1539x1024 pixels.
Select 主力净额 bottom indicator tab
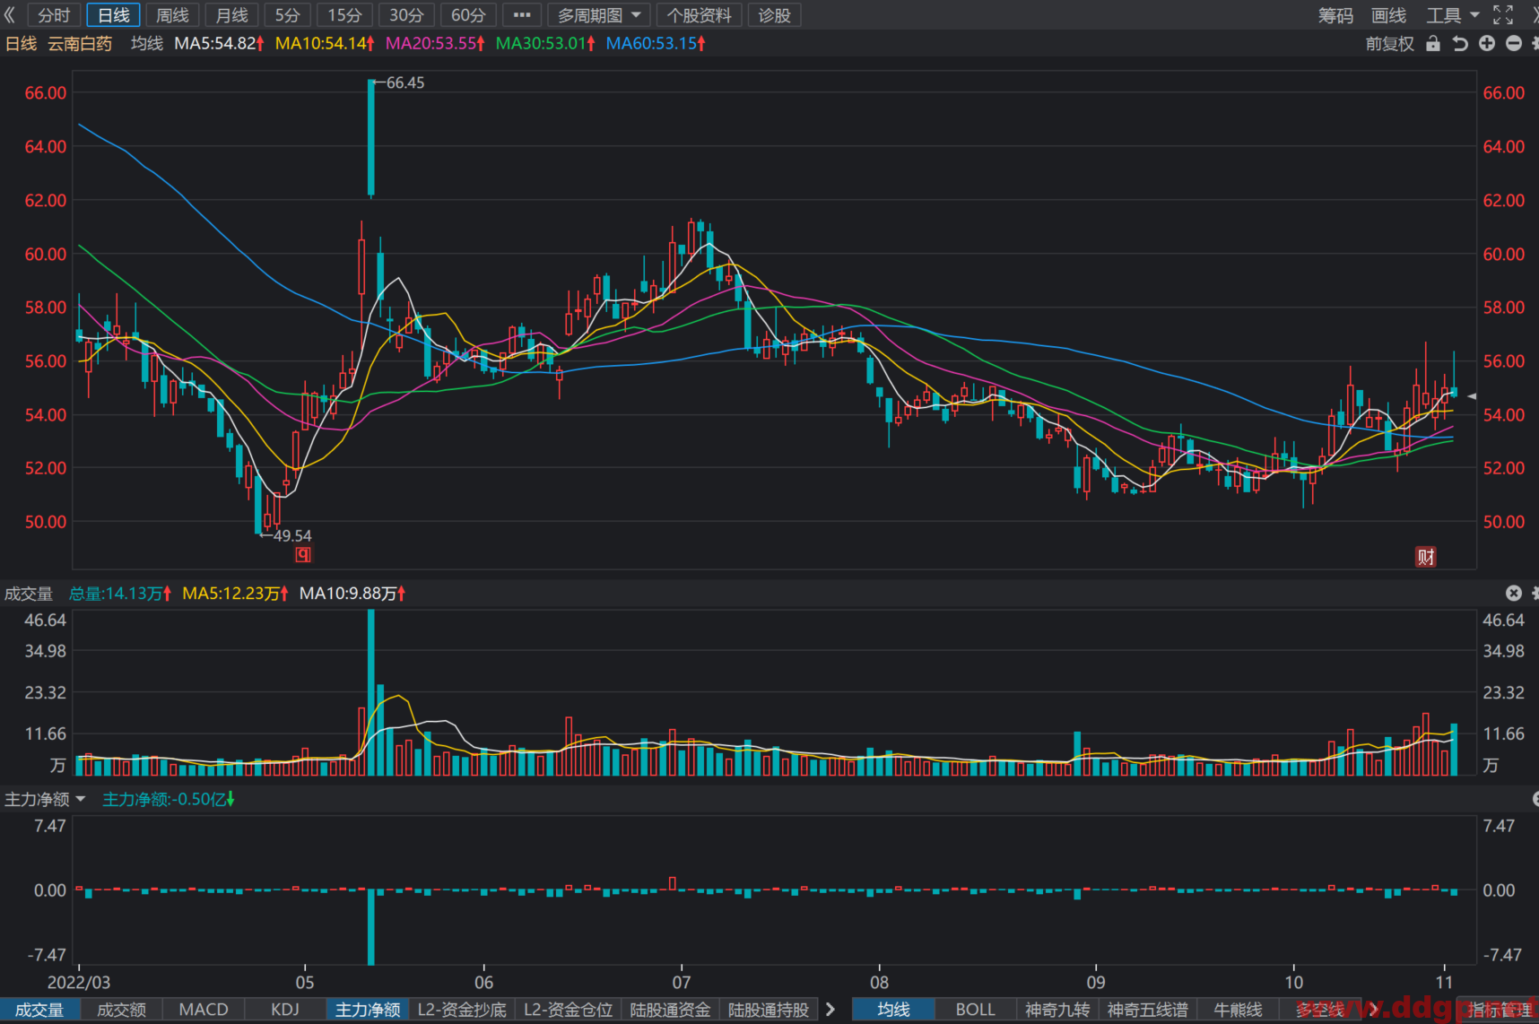368,1010
